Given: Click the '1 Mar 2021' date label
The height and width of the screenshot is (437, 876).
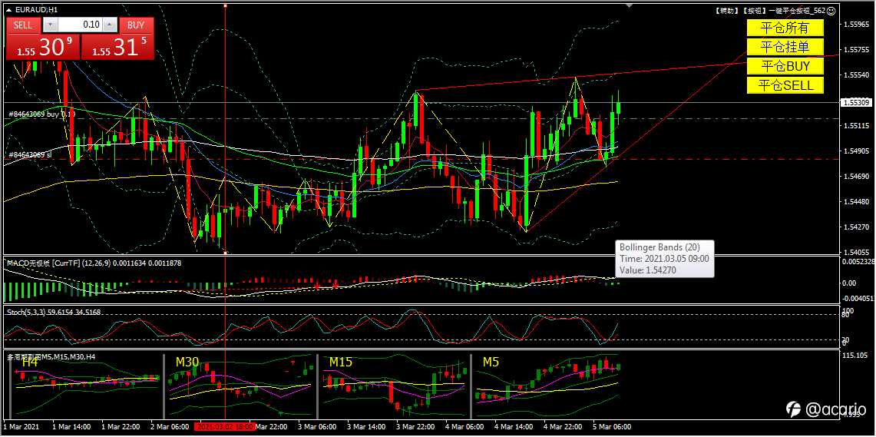Looking at the screenshot, I should coord(22,426).
